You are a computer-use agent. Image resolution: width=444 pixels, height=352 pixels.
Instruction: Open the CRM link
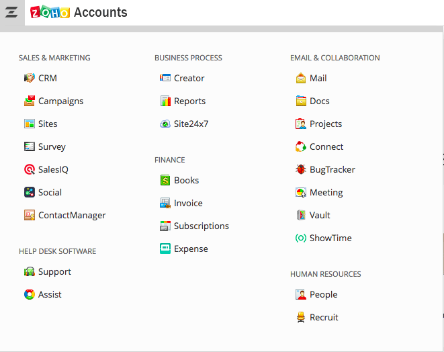[x=48, y=78]
